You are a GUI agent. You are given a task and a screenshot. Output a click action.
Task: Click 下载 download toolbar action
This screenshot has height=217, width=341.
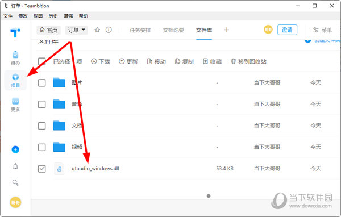[101, 61]
